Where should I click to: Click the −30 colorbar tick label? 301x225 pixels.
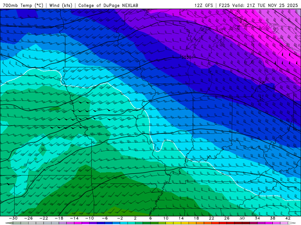click(x=13, y=218)
